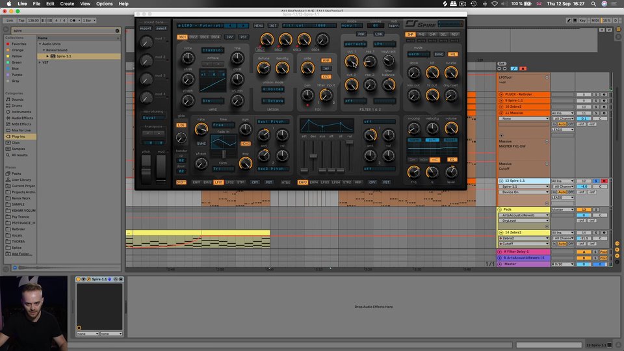Toggle the KEY button in Spire
Image resolution: width=624 pixels, height=351 pixels.
point(326,77)
